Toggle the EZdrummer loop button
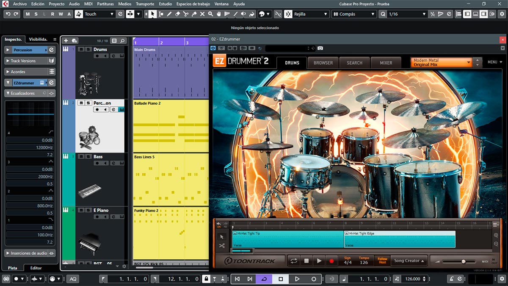This screenshot has width=508, height=286. (293, 261)
